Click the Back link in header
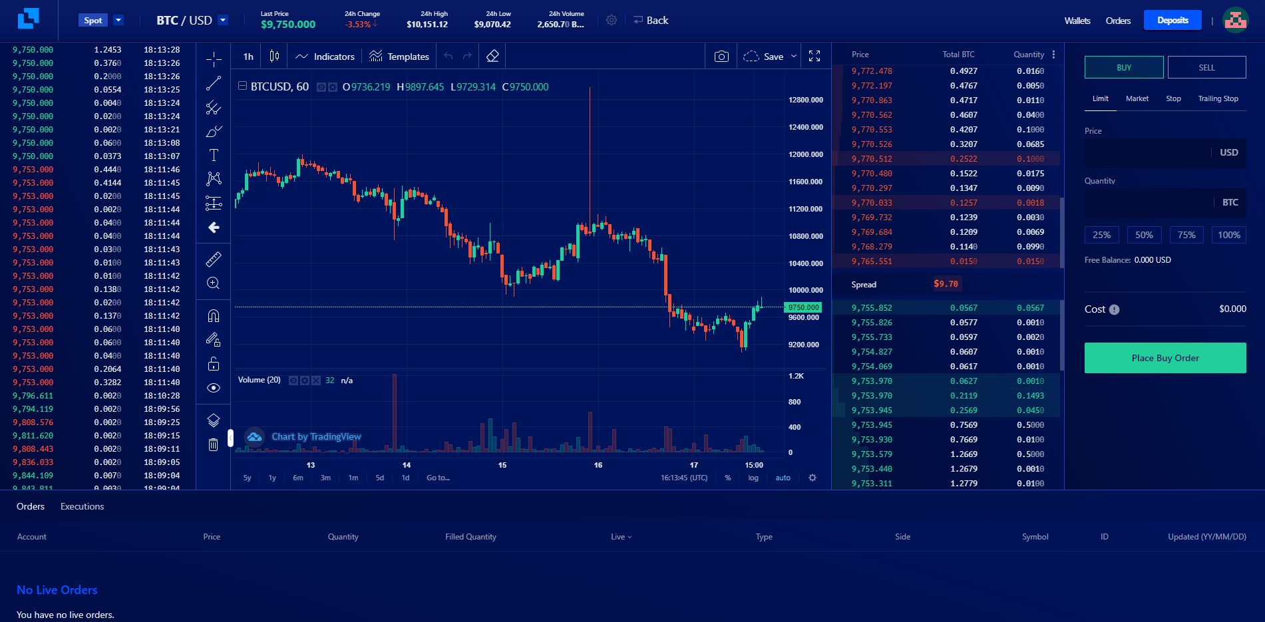 click(x=651, y=21)
